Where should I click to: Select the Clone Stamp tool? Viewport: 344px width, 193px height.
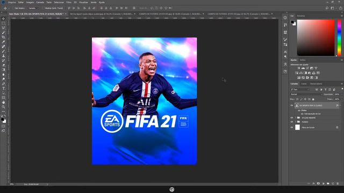click(x=3, y=56)
